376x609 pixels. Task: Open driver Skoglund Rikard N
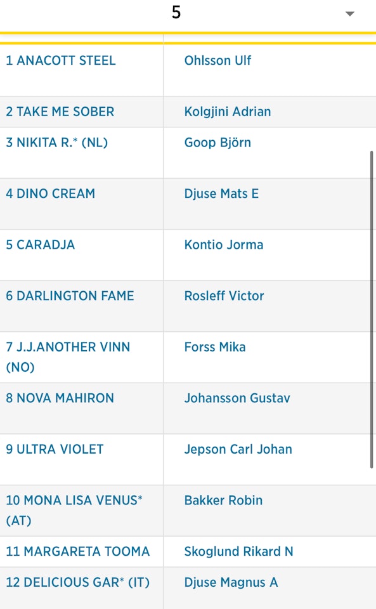(238, 551)
